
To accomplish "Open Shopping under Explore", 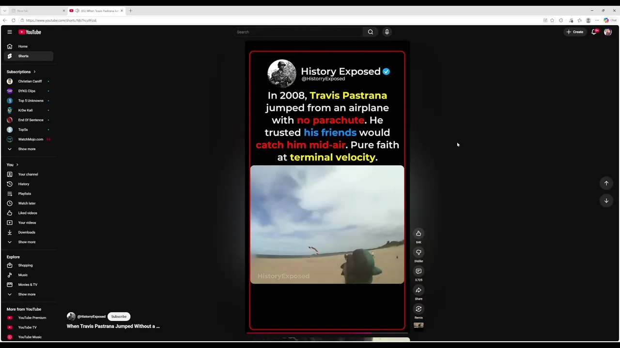I will click(29, 265).
